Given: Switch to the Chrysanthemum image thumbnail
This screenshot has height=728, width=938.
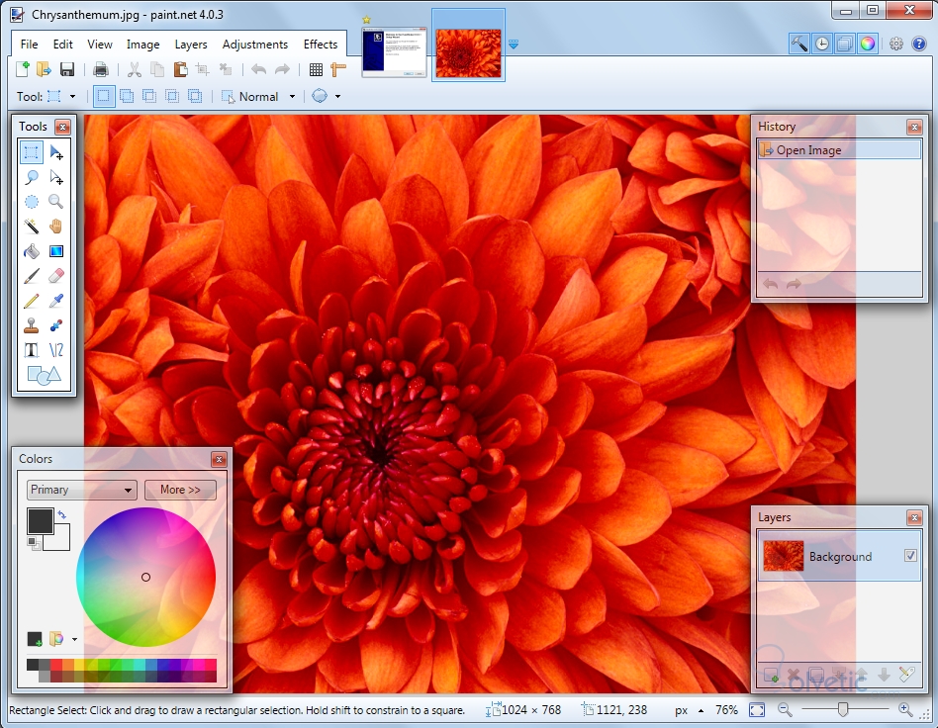Looking at the screenshot, I should (468, 51).
